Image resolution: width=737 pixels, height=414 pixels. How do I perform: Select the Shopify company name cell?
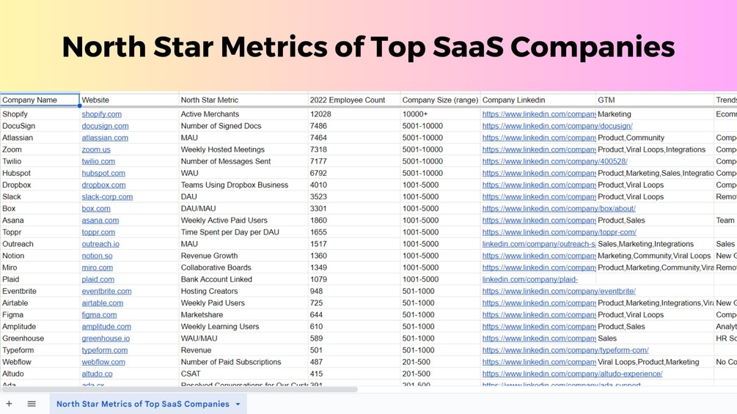(40, 114)
